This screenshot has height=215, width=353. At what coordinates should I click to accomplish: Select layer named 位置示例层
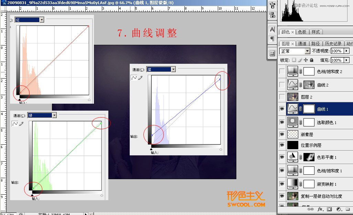311,145
